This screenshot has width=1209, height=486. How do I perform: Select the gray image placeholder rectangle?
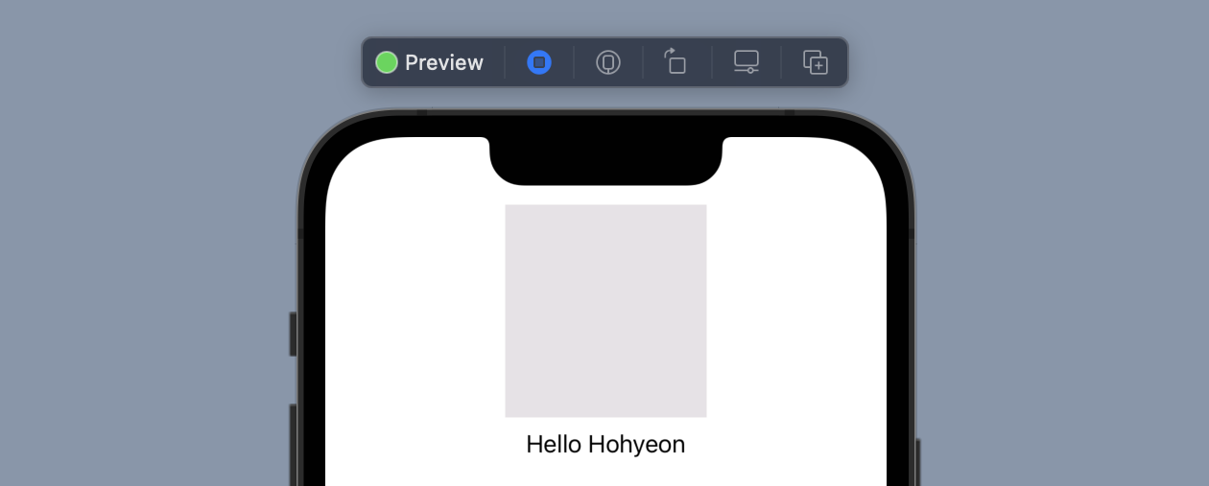click(605, 311)
